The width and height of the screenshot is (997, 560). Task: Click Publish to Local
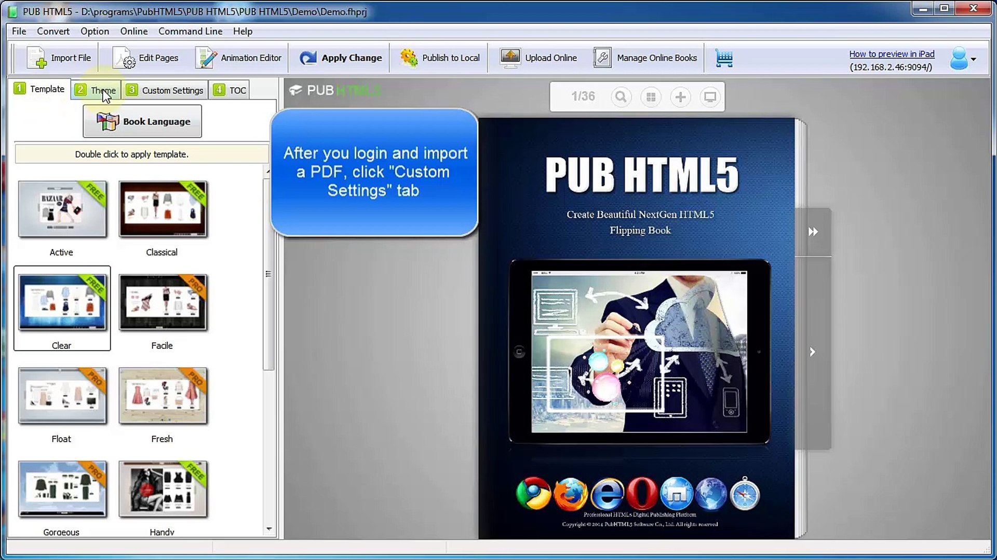click(x=440, y=58)
